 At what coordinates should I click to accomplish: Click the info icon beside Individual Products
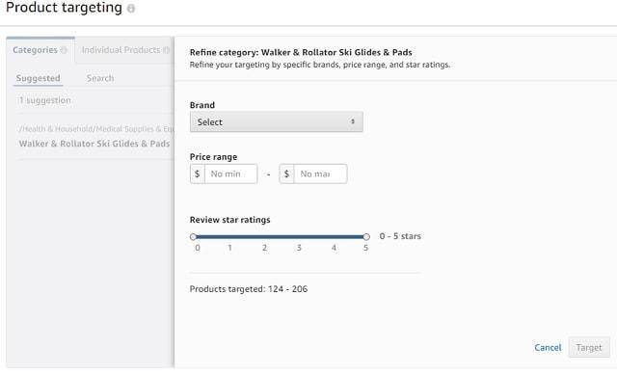pos(167,50)
